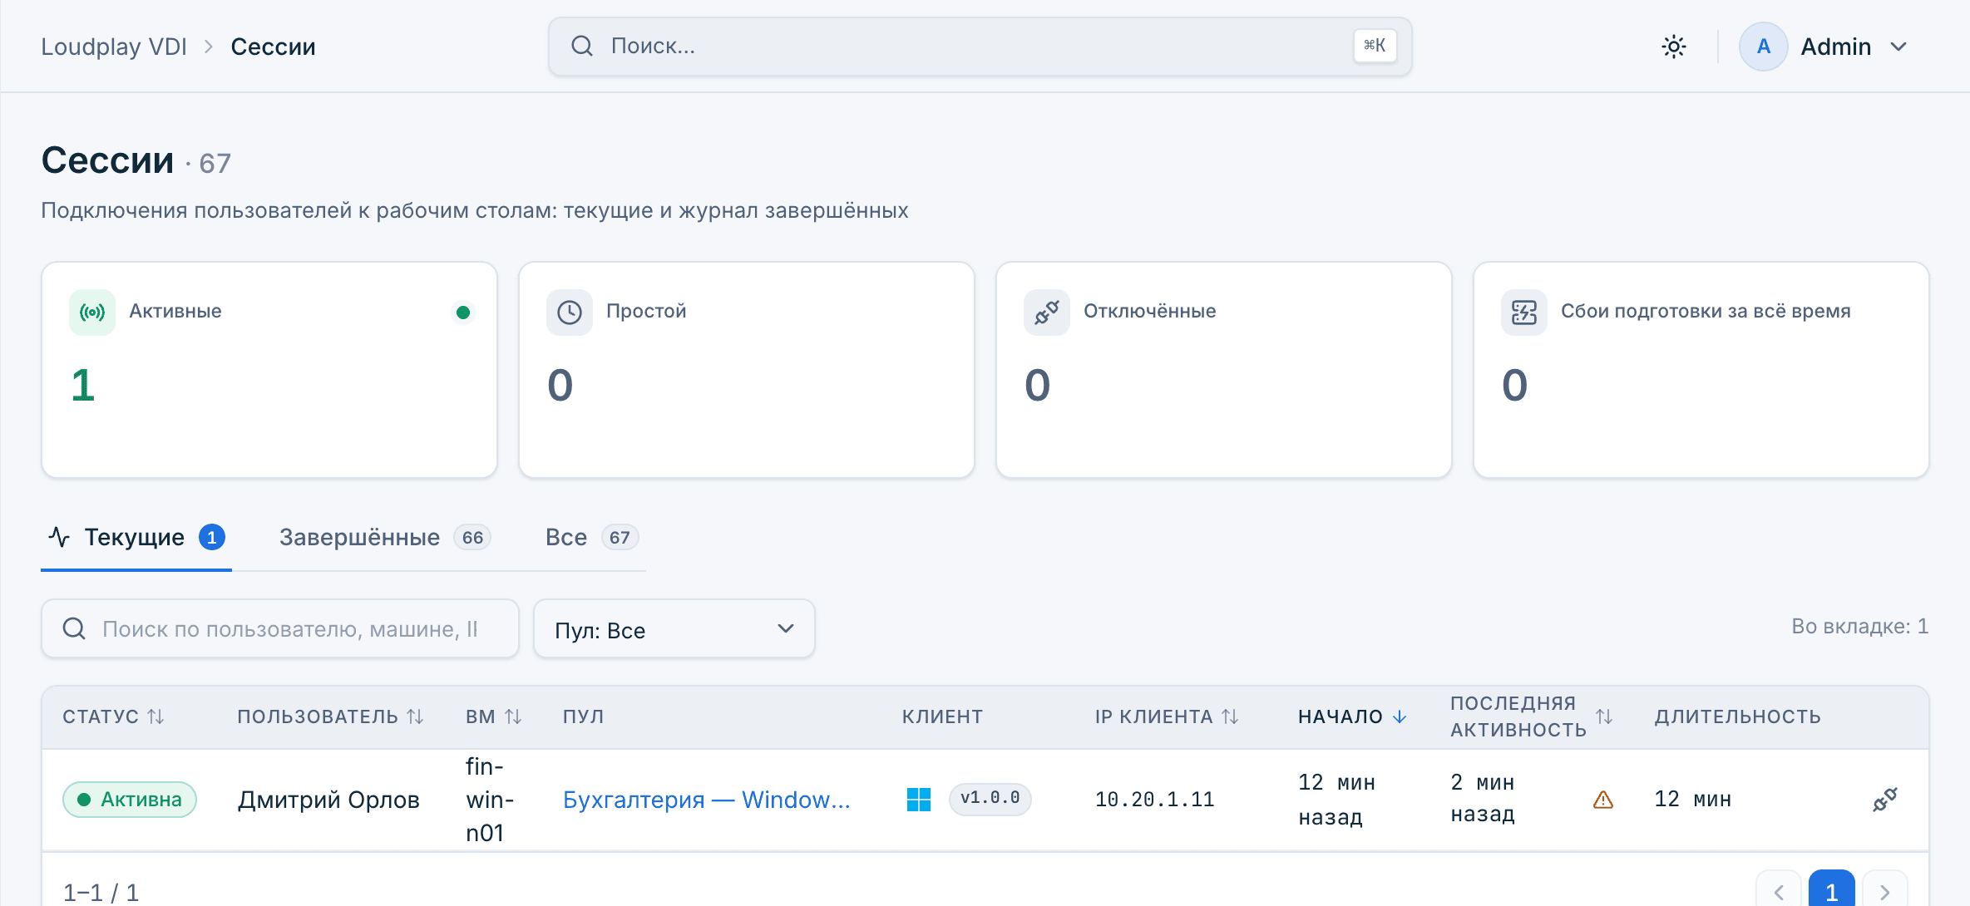The image size is (1970, 906).
Task: Toggle the light/dark theme sun icon
Action: point(1673,47)
